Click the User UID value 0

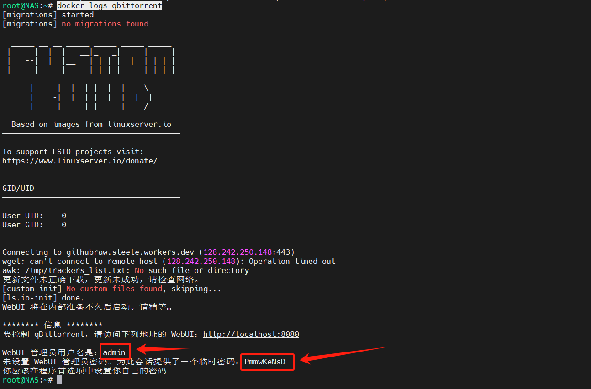64,216
